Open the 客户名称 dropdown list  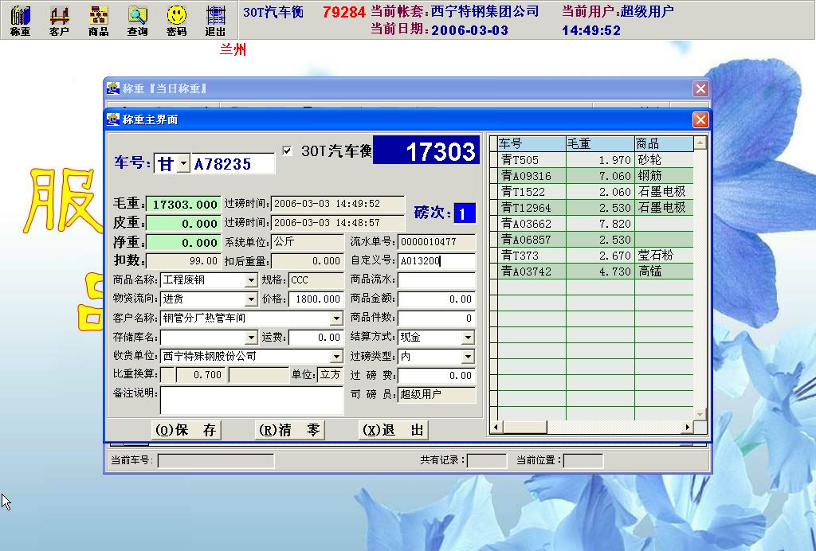click(x=336, y=318)
